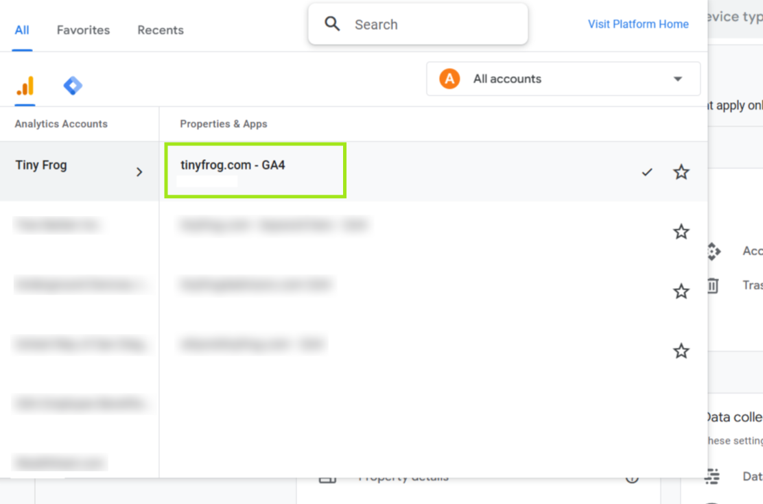Click the trash can icon in background page

[x=713, y=285]
